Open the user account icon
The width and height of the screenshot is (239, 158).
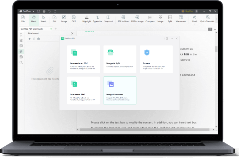point(197,11)
